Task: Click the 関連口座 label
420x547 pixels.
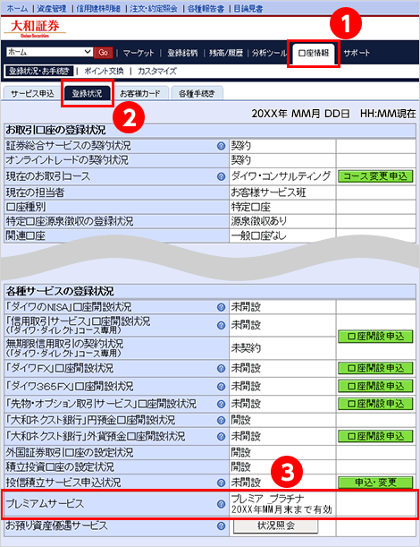Action: click(x=25, y=235)
